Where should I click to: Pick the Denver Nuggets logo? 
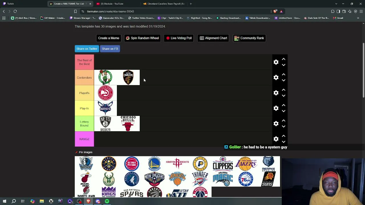point(109,164)
